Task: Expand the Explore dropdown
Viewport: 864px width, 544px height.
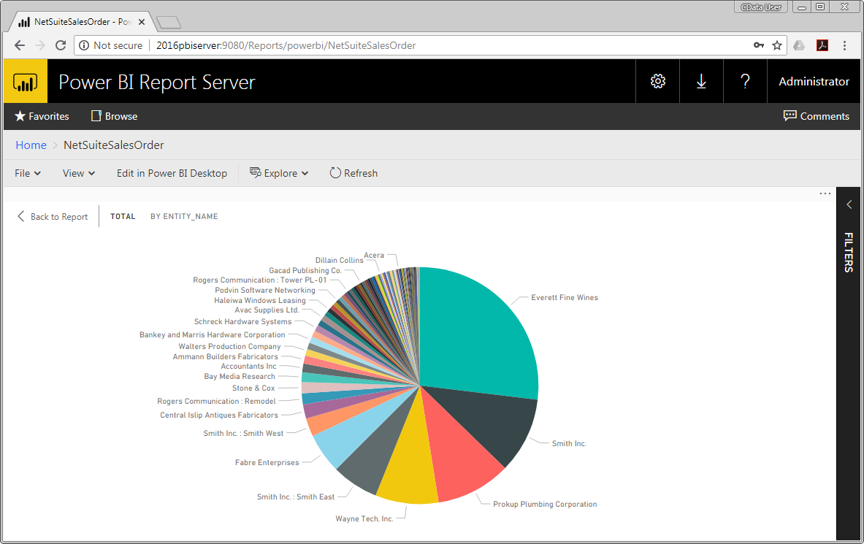Action: [x=279, y=173]
